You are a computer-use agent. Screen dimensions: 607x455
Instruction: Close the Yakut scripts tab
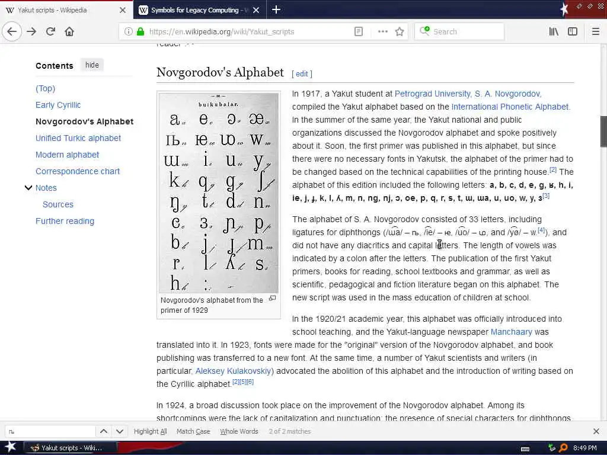click(123, 10)
